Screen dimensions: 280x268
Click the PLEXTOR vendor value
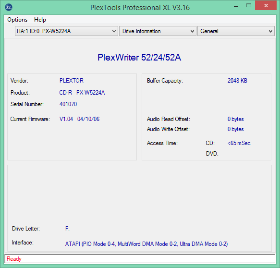(x=72, y=81)
